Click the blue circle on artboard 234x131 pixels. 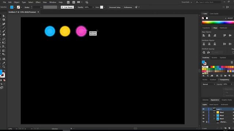[50, 31]
